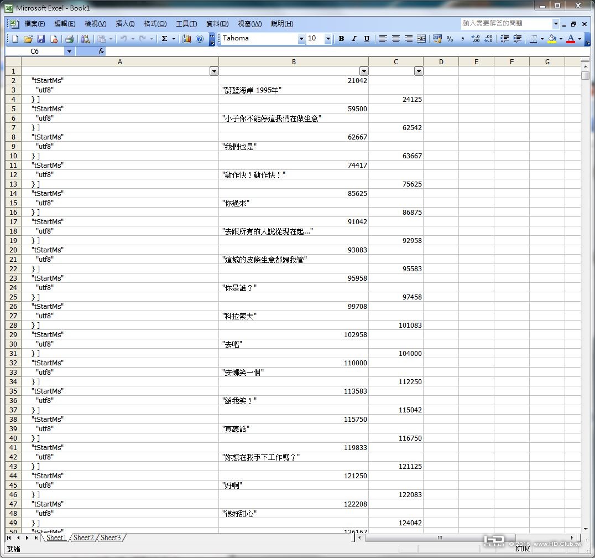Click the down arrow of vertical scrollbar
This screenshot has height=558, width=595.
click(x=586, y=529)
